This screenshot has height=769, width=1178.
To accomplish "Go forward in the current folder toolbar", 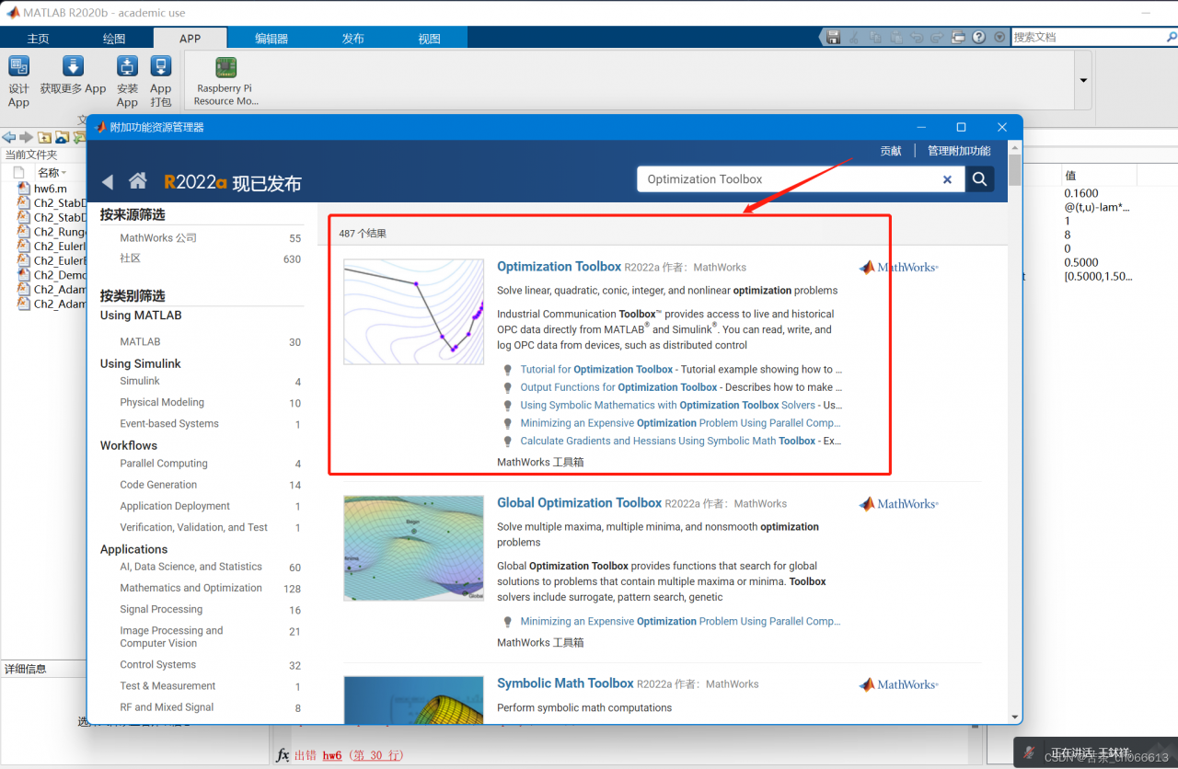I will (26, 137).
